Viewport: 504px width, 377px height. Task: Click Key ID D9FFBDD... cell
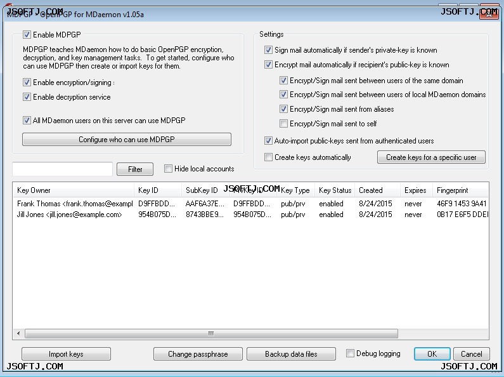(x=157, y=204)
